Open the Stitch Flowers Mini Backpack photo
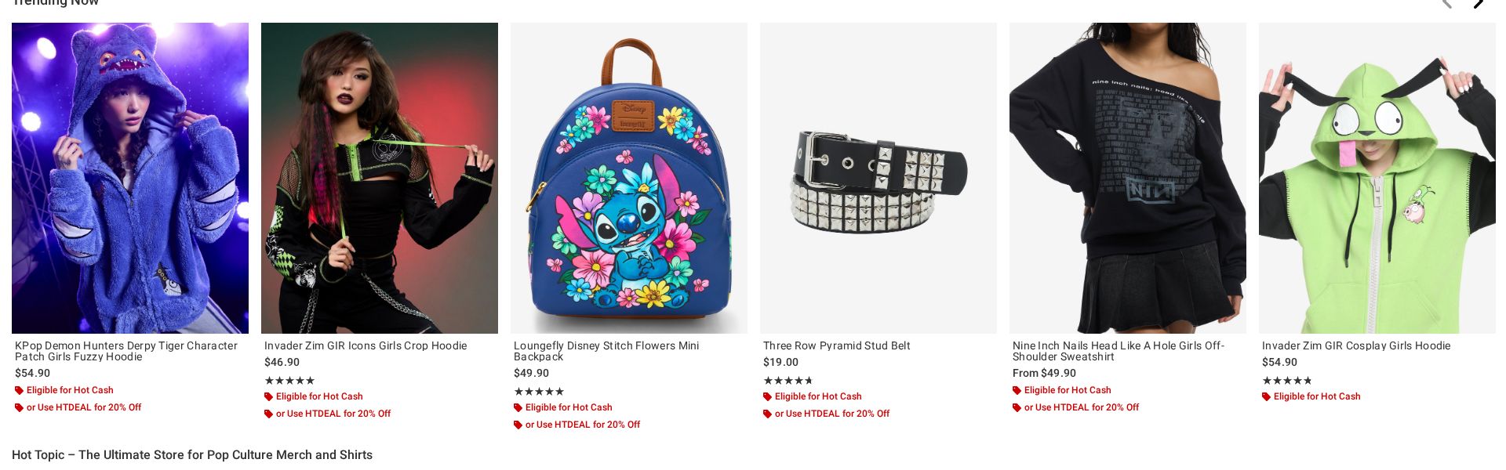The width and height of the screenshot is (1506, 470). tap(629, 178)
